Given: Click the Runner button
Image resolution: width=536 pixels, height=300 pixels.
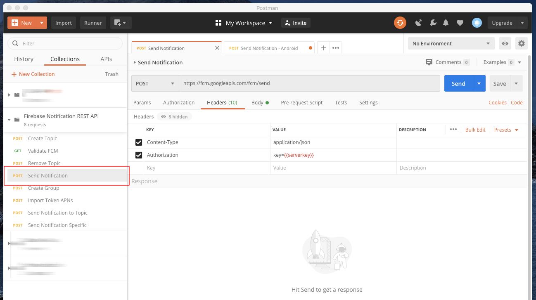Looking at the screenshot, I should 93,23.
